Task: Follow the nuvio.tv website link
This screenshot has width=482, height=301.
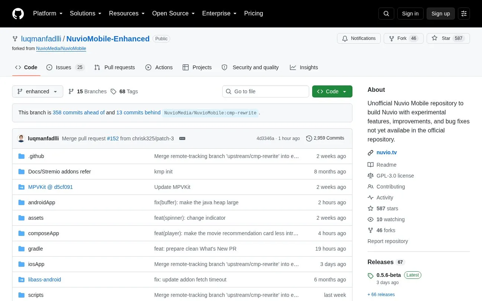Action: tap(387, 152)
